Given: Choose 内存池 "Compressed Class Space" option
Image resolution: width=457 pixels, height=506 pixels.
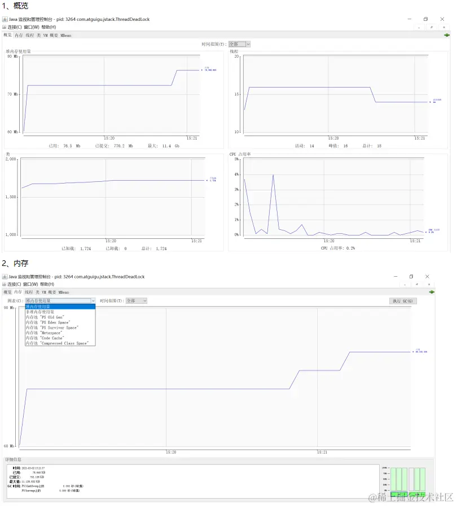Looking at the screenshot, I should [60, 343].
